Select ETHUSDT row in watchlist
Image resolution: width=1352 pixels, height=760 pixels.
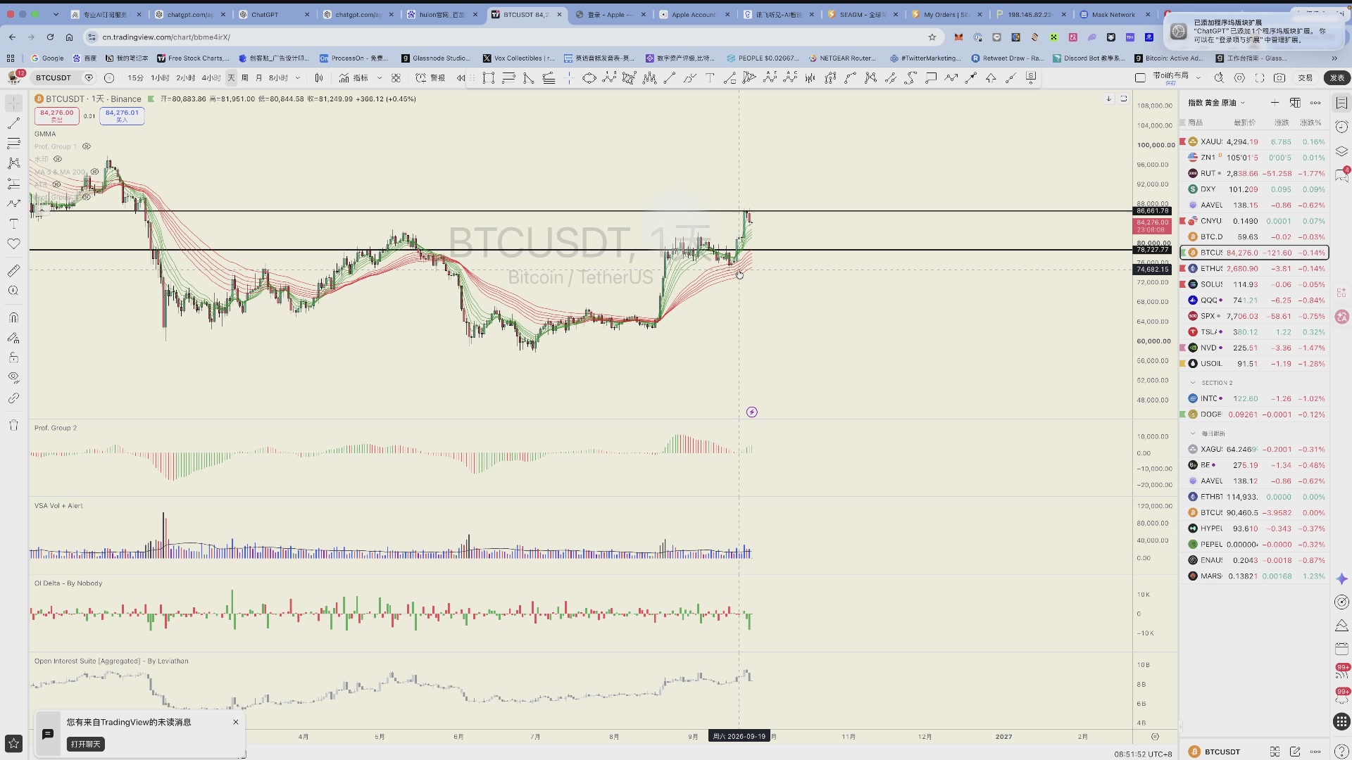(x=1254, y=269)
